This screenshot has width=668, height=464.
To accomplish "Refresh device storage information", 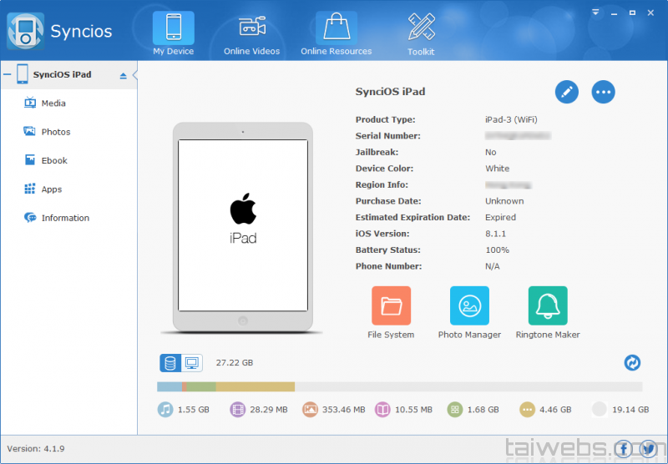I will pyautogui.click(x=632, y=362).
